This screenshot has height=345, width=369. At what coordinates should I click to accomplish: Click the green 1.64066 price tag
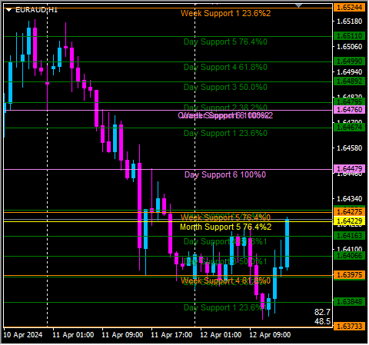point(350,256)
